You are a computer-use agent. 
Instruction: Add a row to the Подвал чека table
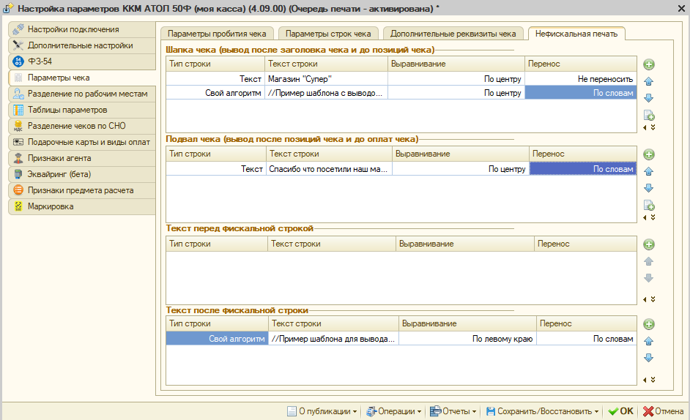pyautogui.click(x=649, y=154)
